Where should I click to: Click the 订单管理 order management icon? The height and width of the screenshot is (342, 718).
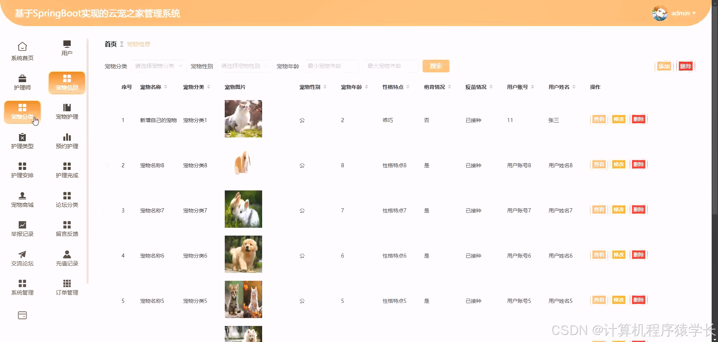point(67,287)
